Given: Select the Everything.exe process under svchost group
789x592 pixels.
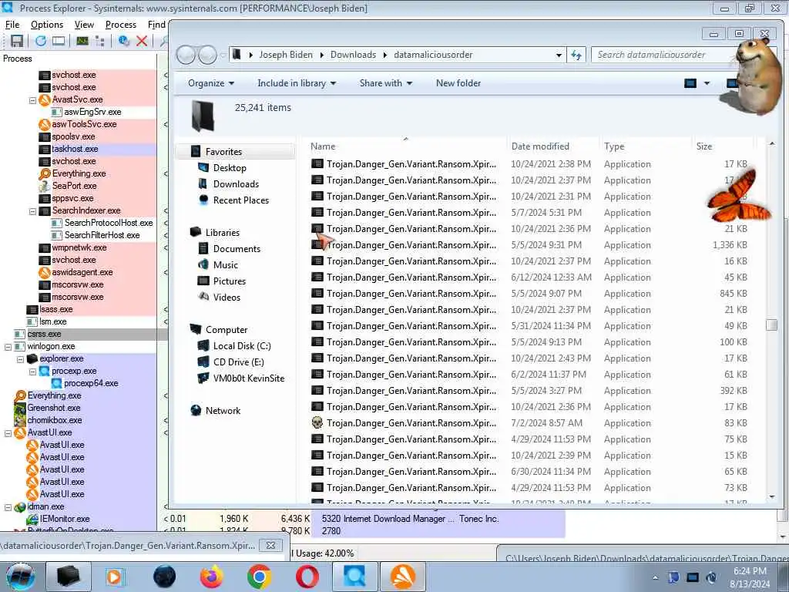Looking at the screenshot, I should 79,173.
